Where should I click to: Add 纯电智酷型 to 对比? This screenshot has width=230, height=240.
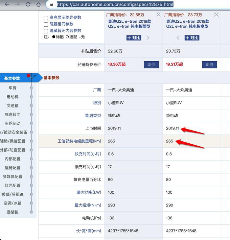pyautogui.click(x=134, y=38)
